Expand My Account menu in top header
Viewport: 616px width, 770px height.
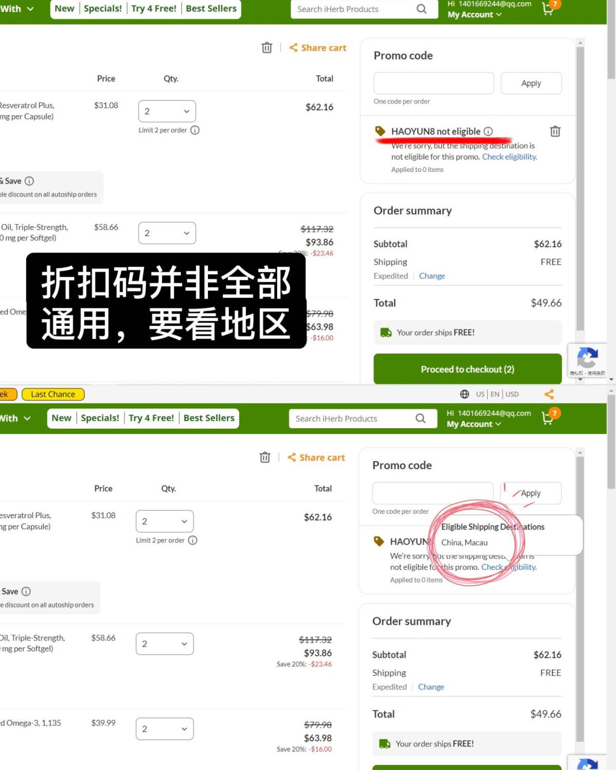coord(474,15)
